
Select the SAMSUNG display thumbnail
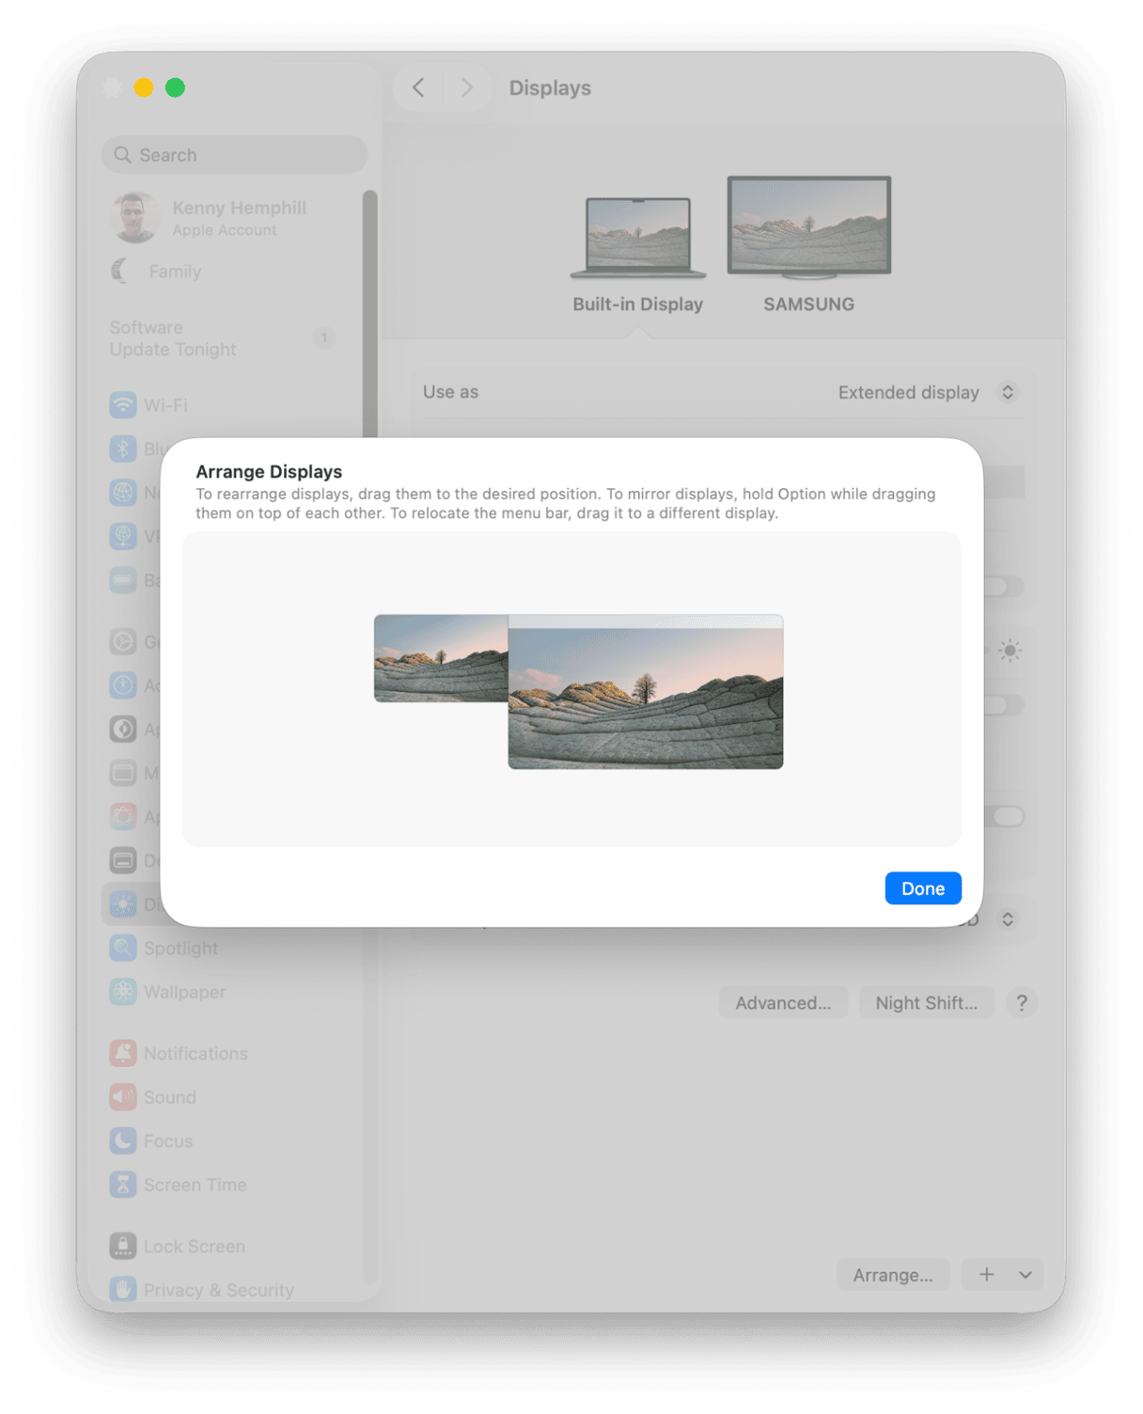click(x=808, y=228)
